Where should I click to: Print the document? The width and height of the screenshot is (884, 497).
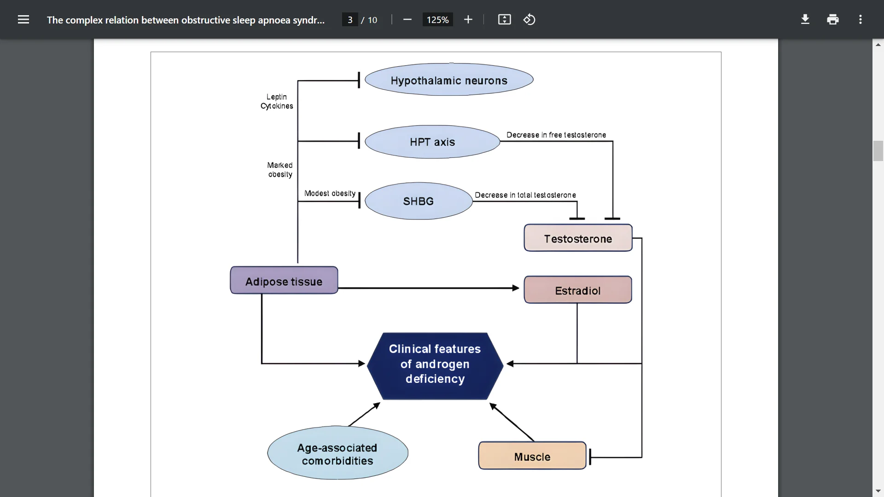click(833, 19)
